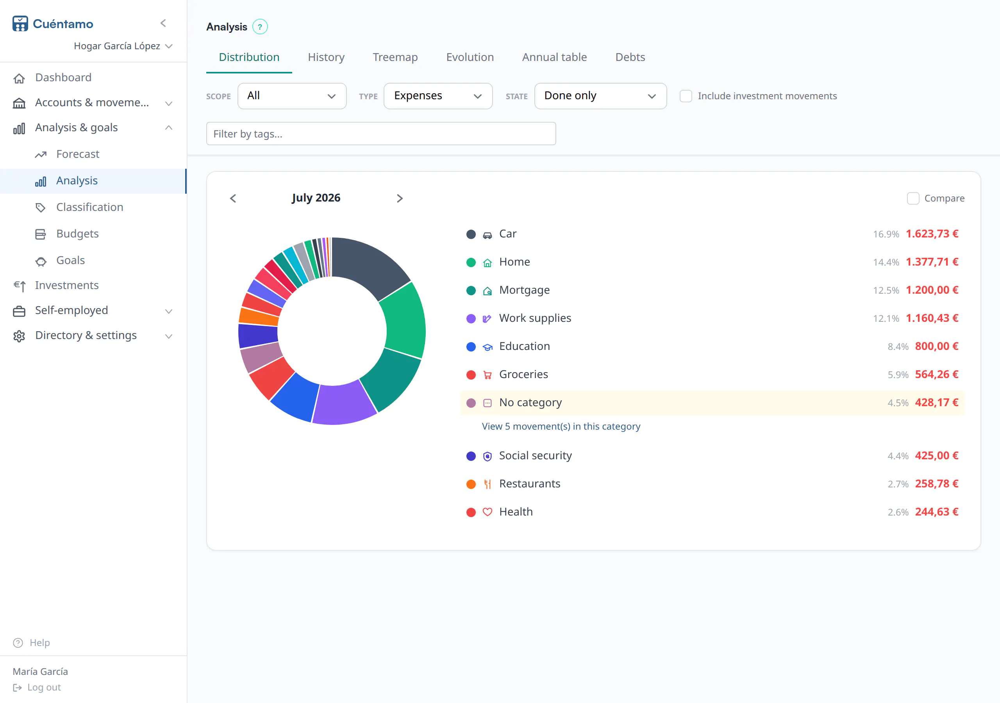Switch to the Evolution tab
Screen dimensions: 1000x703
470,57
